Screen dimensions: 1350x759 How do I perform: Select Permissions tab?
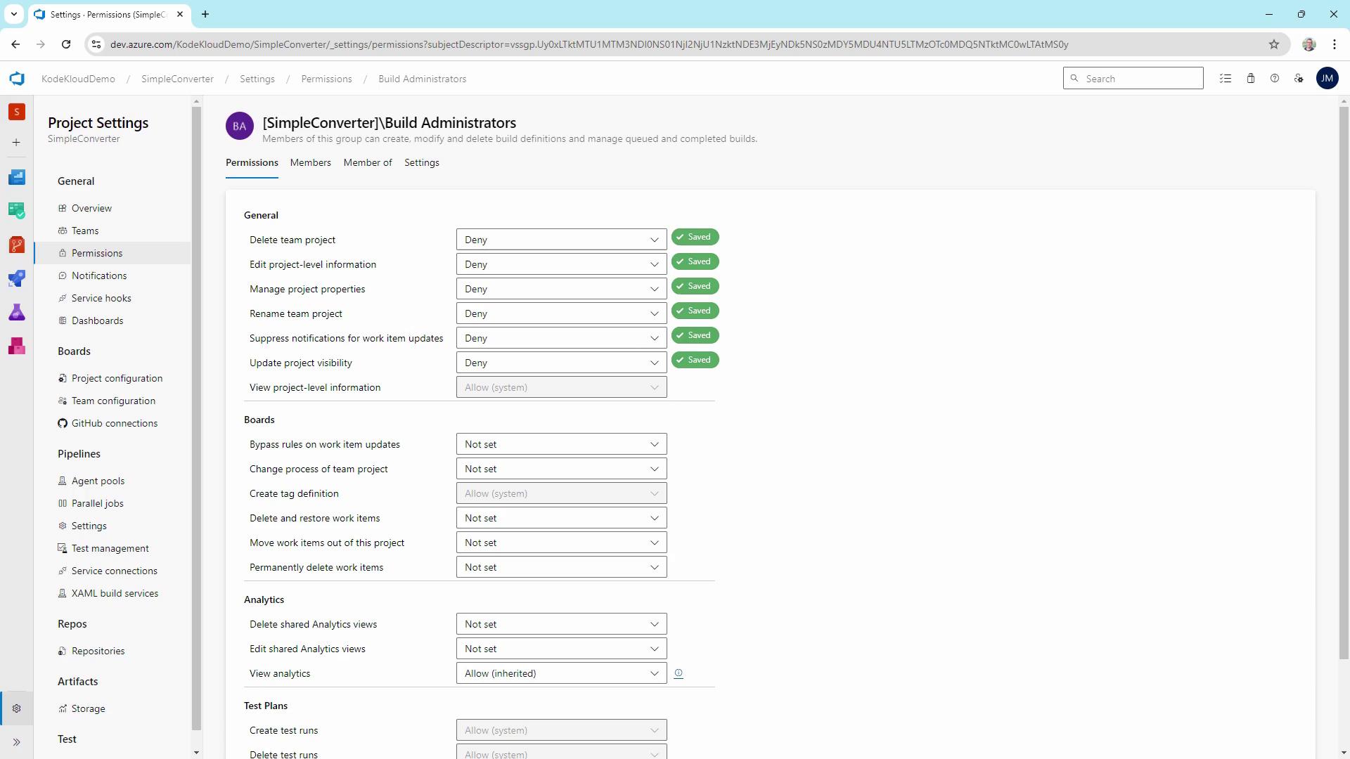coord(252,162)
